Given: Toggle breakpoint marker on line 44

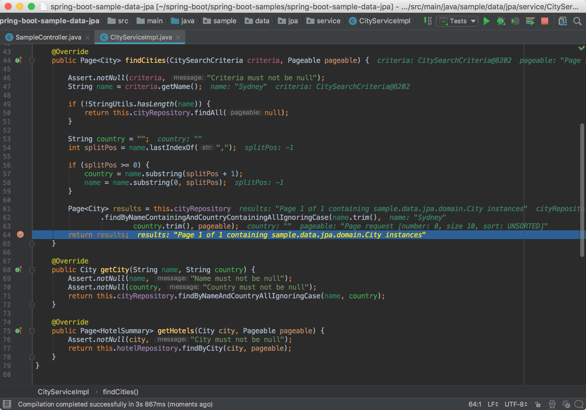Looking at the screenshot, I should pos(19,60).
